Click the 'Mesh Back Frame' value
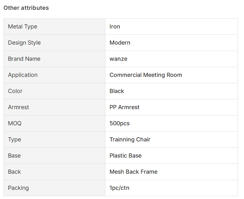The width and height of the screenshot is (244, 199). (x=134, y=172)
